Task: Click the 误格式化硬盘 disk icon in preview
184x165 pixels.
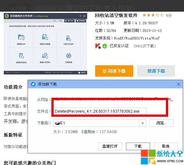Action: click(x=45, y=37)
